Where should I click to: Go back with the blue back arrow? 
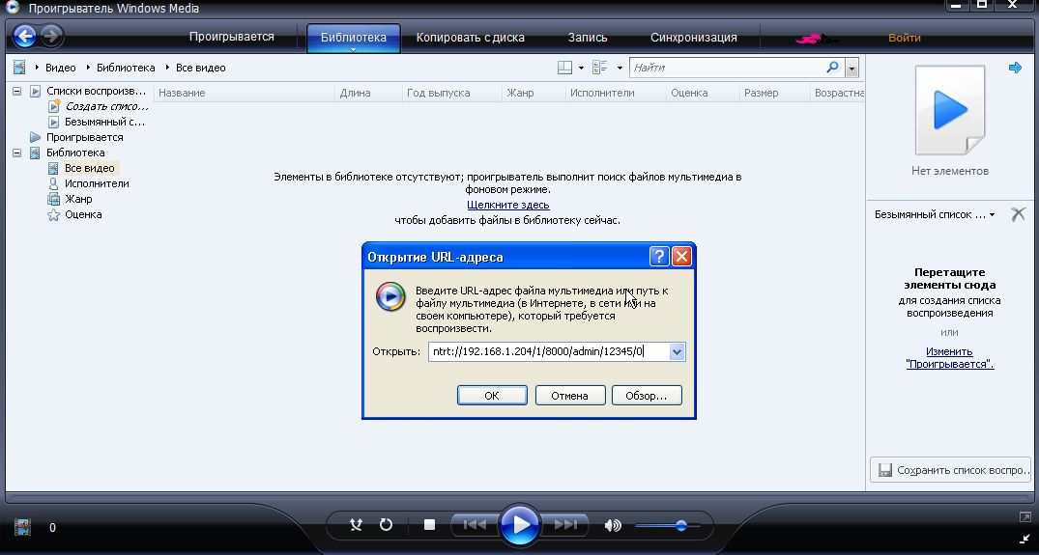24,36
